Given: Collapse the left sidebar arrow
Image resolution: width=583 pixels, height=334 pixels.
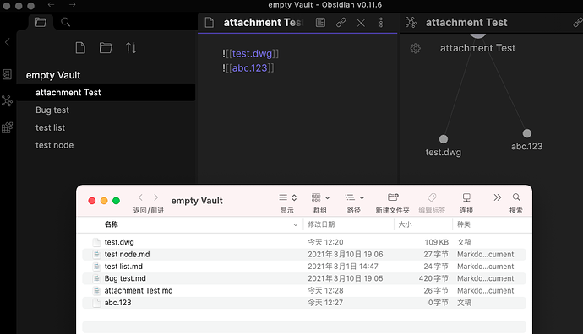Looking at the screenshot, I should pyautogui.click(x=7, y=42).
